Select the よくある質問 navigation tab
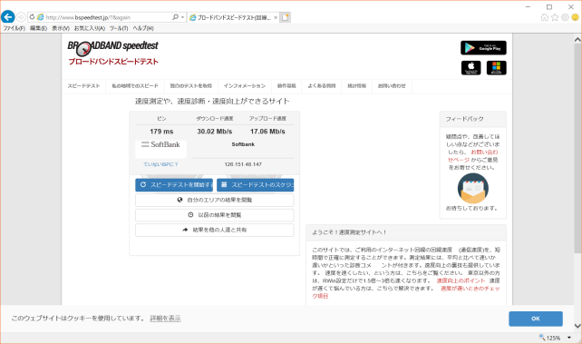This screenshot has height=344, width=582. pyautogui.click(x=322, y=86)
